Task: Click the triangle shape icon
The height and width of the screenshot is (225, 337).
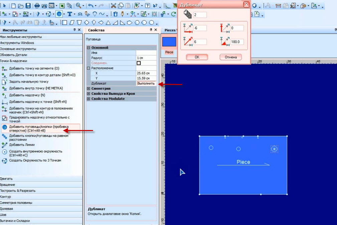Action: [108, 23]
